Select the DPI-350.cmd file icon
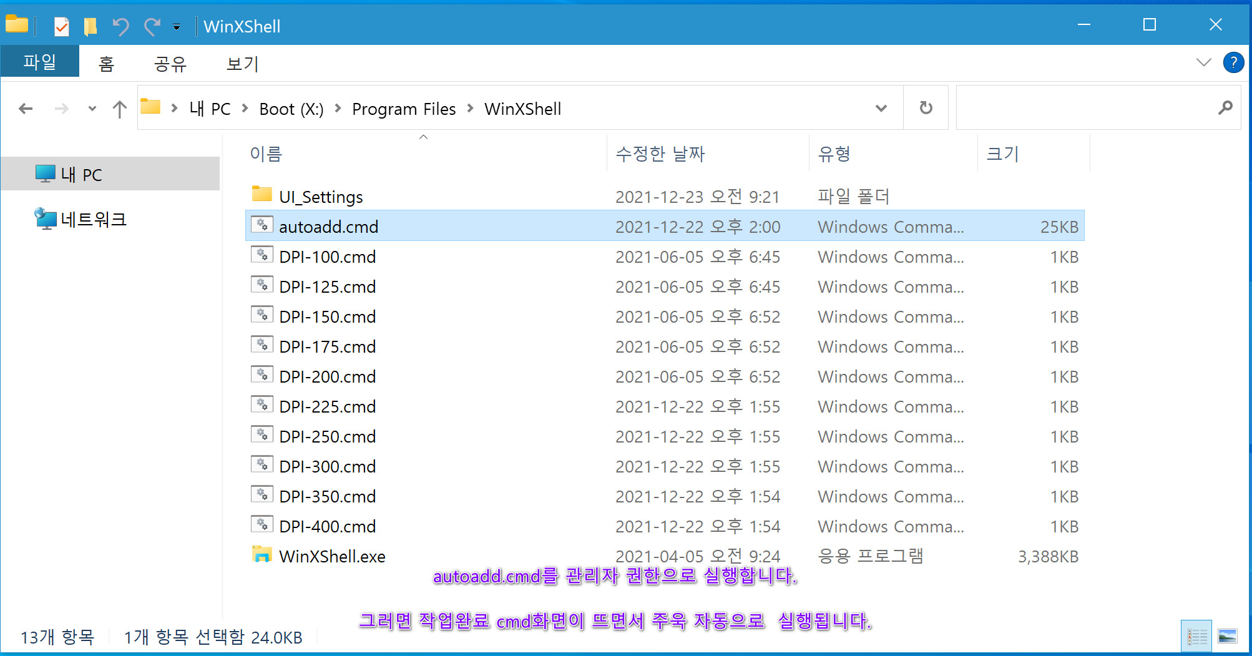The height and width of the screenshot is (656, 1252). click(262, 494)
